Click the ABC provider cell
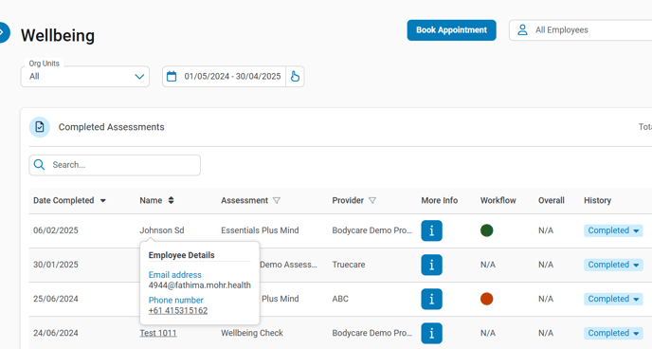 (340, 299)
